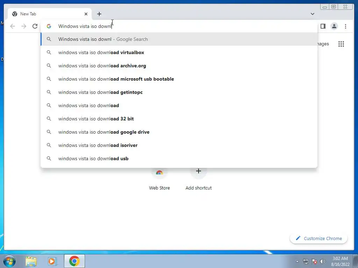Click the Show desktop button on the taskbar
The height and width of the screenshot is (268, 358).
[x=356, y=261]
